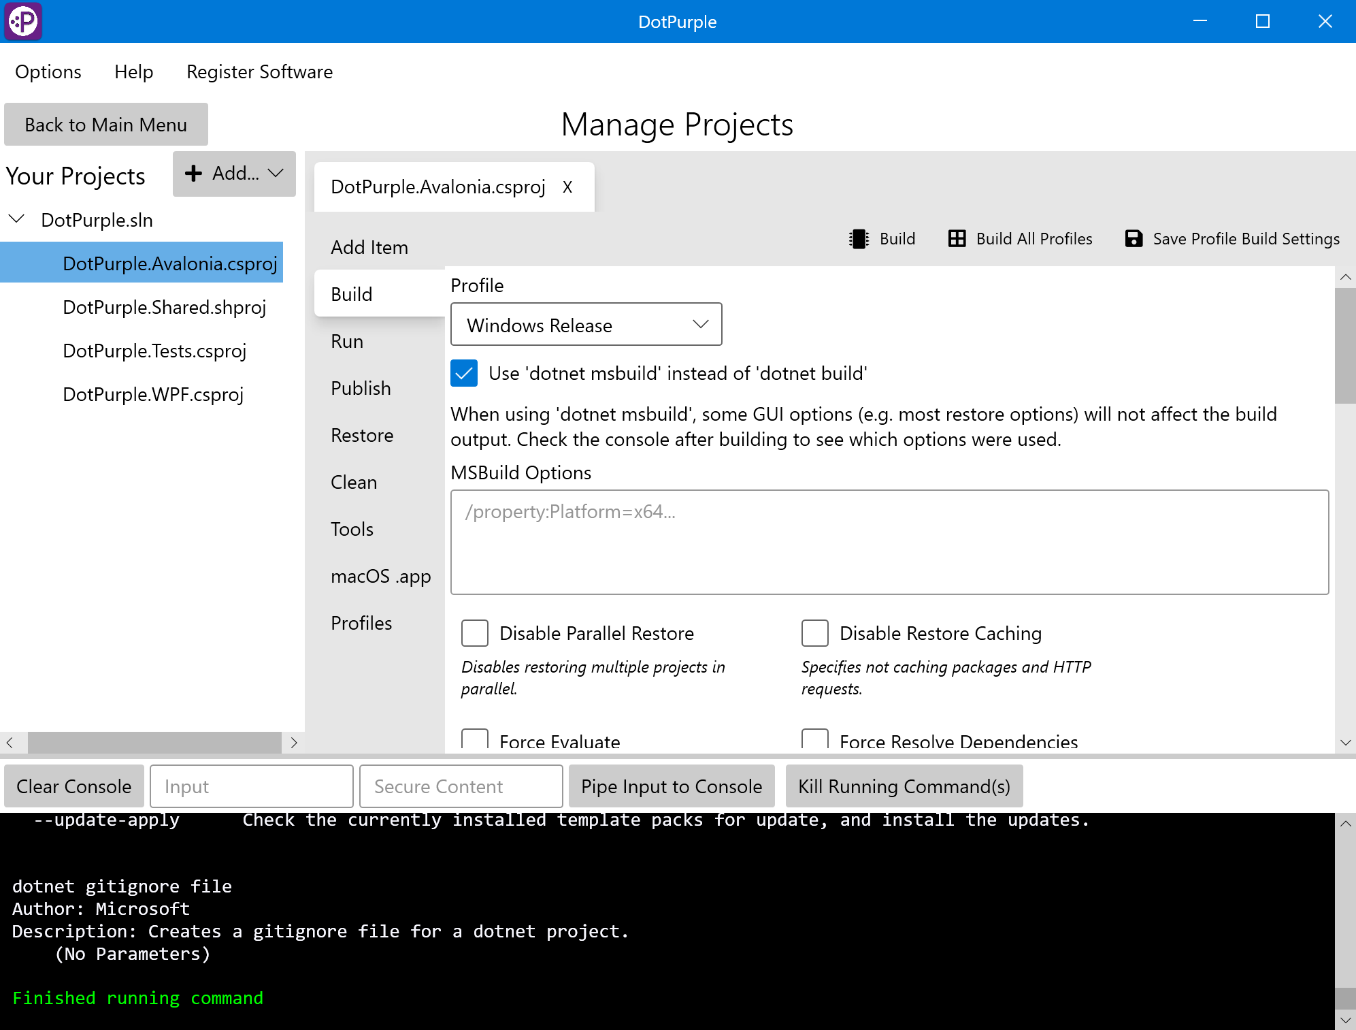Click the build settings vertical scrollbar thumb
The image size is (1356, 1030).
pos(1345,346)
